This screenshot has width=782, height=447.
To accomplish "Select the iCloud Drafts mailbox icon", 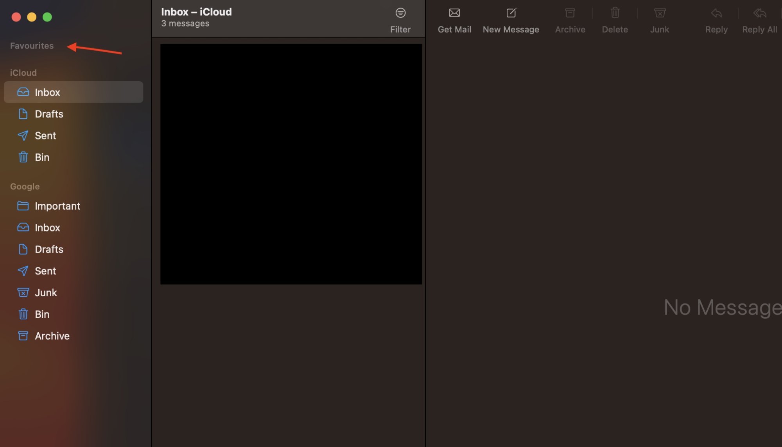I will 23,114.
